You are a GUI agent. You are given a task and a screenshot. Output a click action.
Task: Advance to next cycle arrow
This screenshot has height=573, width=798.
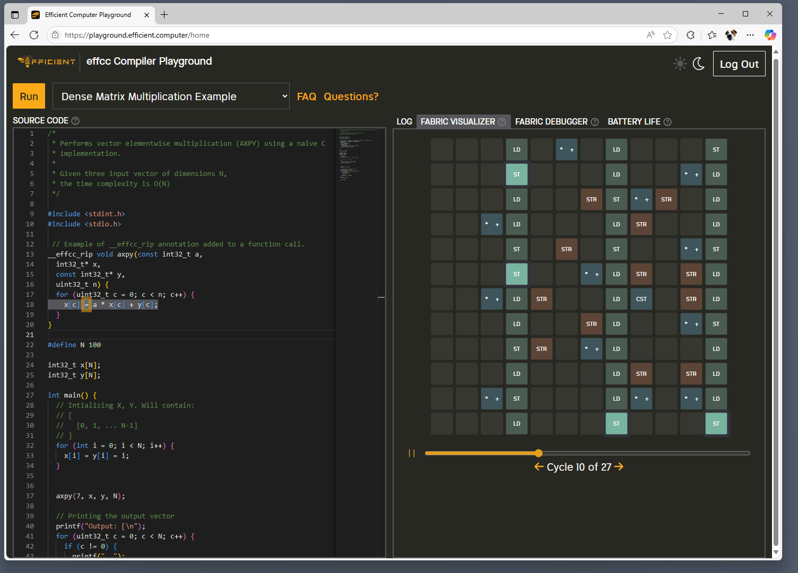click(x=619, y=467)
